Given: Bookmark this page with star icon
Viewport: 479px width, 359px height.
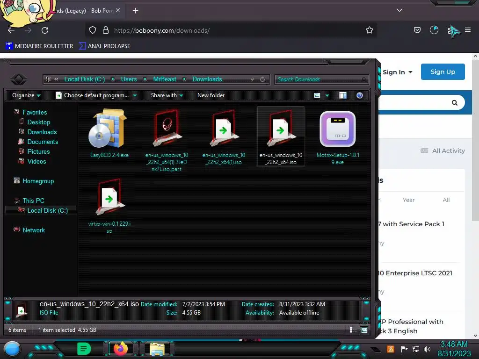Looking at the screenshot, I should pyautogui.click(x=370, y=30).
